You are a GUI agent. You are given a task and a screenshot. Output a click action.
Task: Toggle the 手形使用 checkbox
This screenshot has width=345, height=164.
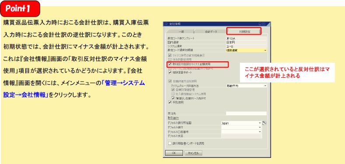[x=169, y=102]
